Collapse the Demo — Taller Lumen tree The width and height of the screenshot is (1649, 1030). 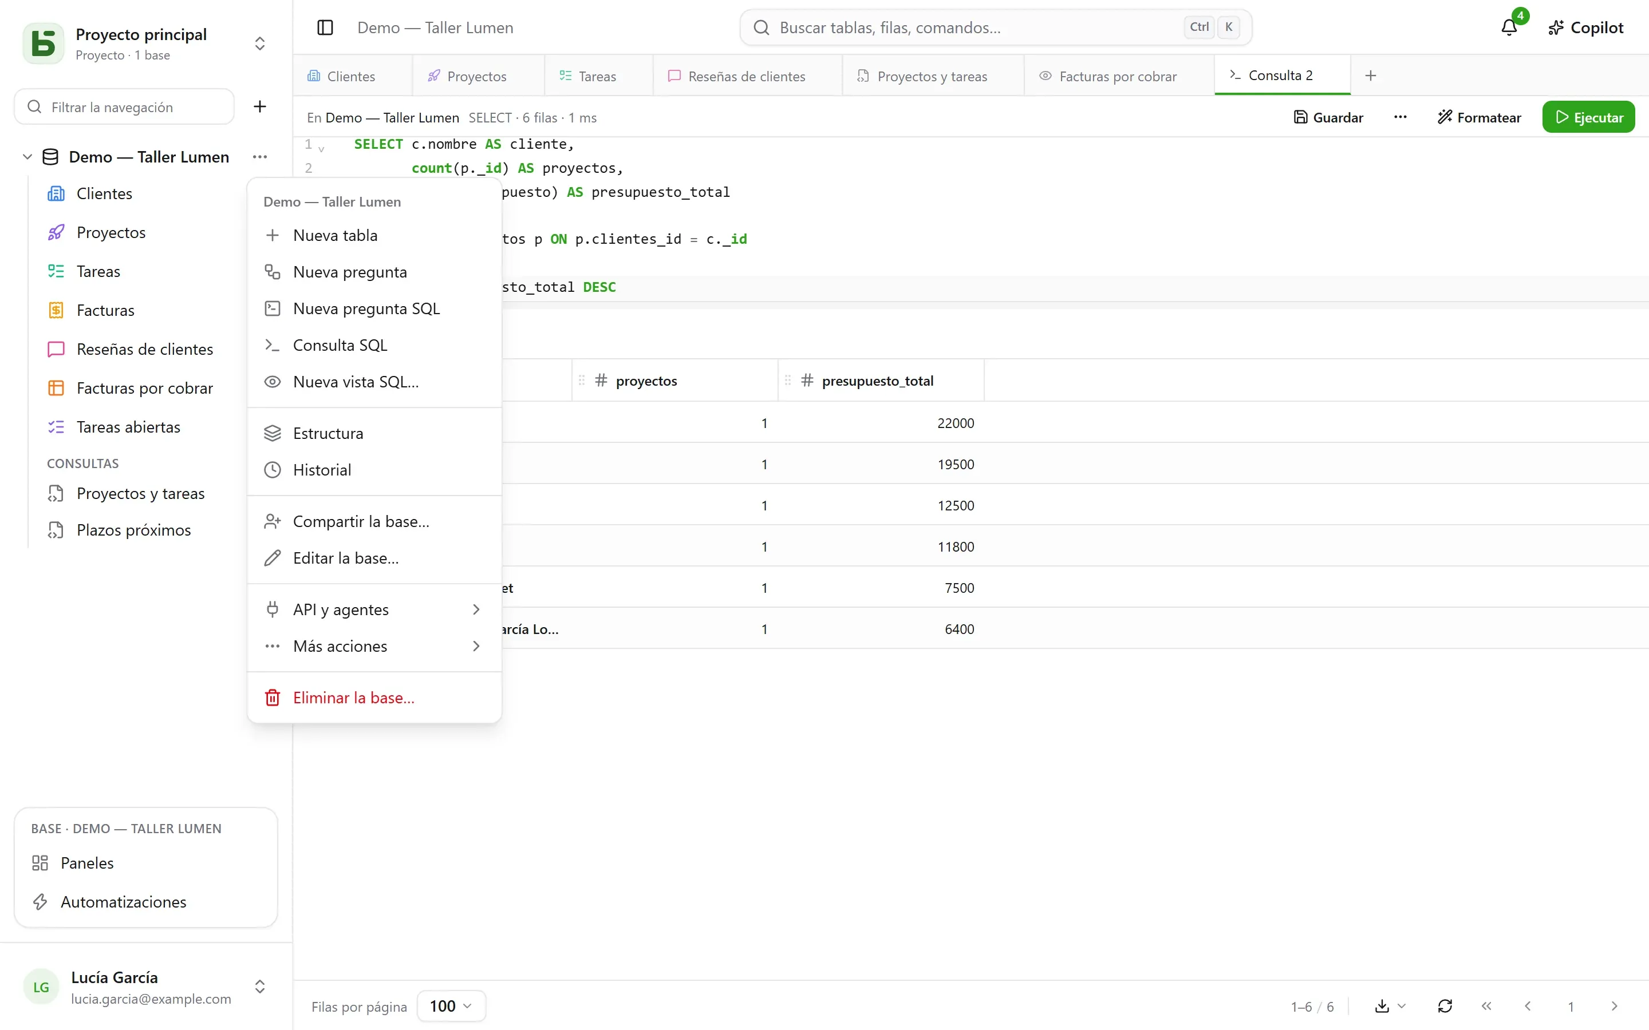click(x=27, y=157)
